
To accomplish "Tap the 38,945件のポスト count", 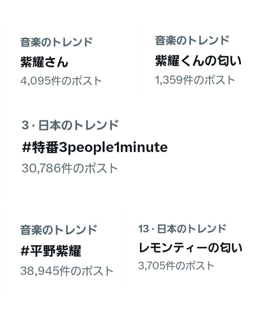I will (67, 271).
